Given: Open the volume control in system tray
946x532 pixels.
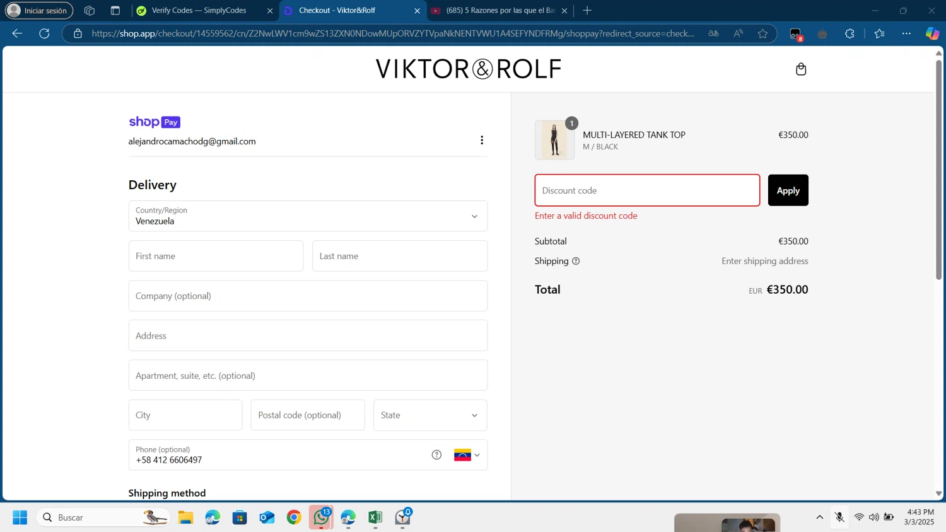Looking at the screenshot, I should coord(873,518).
